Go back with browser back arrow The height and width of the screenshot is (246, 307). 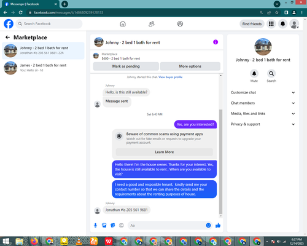coord(6,12)
